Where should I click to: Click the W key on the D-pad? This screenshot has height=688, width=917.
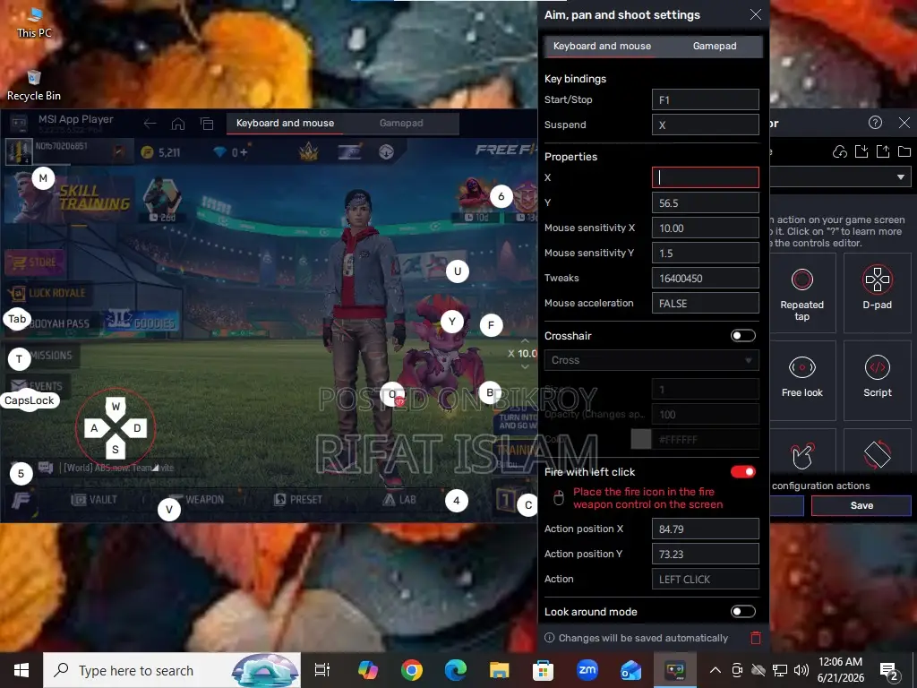pos(116,407)
